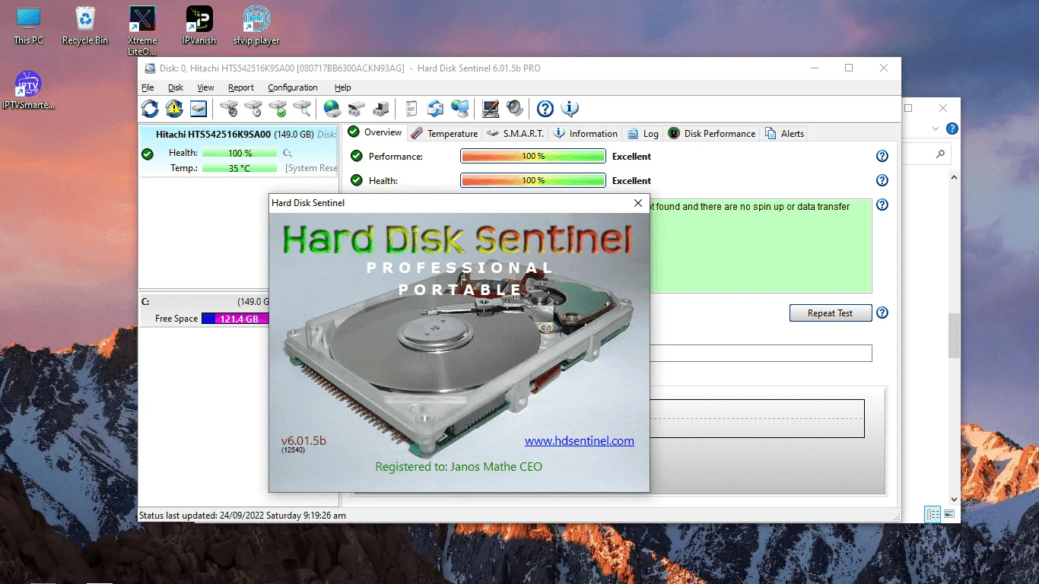This screenshot has width=1039, height=584.
Task: Click the globe with disk toolbar icon
Action: (332, 109)
